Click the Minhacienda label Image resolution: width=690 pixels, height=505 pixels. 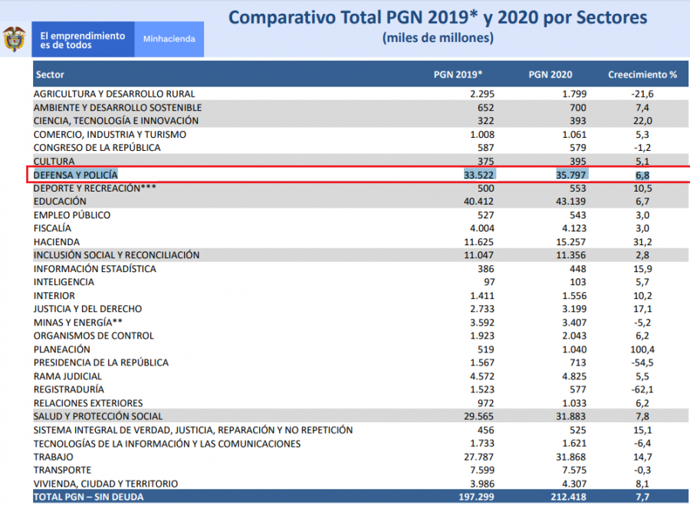pyautogui.click(x=169, y=40)
